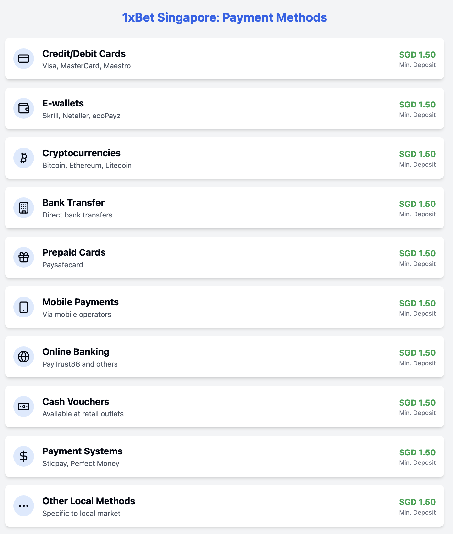Click the Mobile Payments SGD 1.50 amount
Image resolution: width=453 pixels, height=534 pixels.
tap(417, 303)
